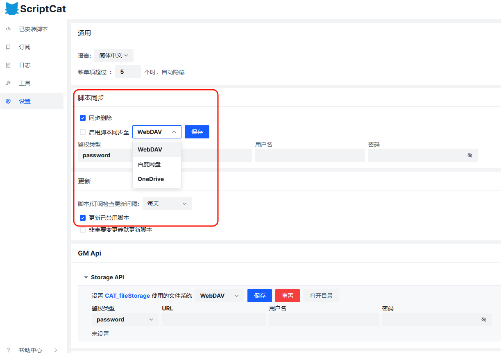Screen dimensions: 501x353
Task: Open the 每天 update interval dropdown
Action: point(167,204)
